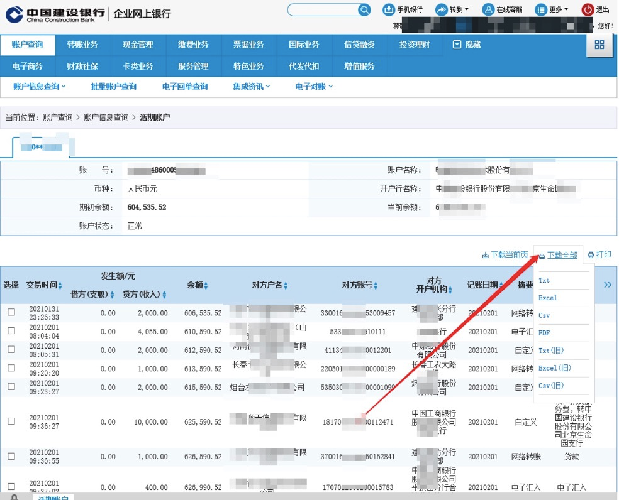Tick the checkbox for 09:36:55 transaction
Image resolution: width=619 pixels, height=500 pixels.
(x=11, y=456)
